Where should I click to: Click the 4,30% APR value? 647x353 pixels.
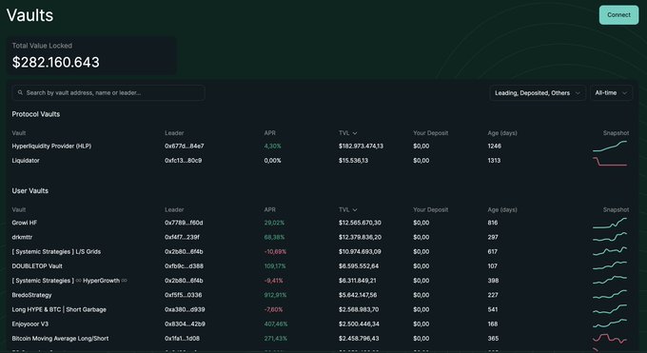(x=272, y=147)
